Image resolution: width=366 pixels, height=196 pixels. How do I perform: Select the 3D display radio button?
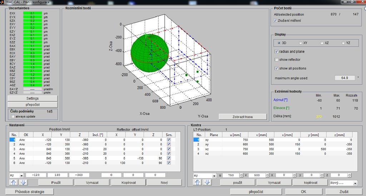pyautogui.click(x=279, y=43)
